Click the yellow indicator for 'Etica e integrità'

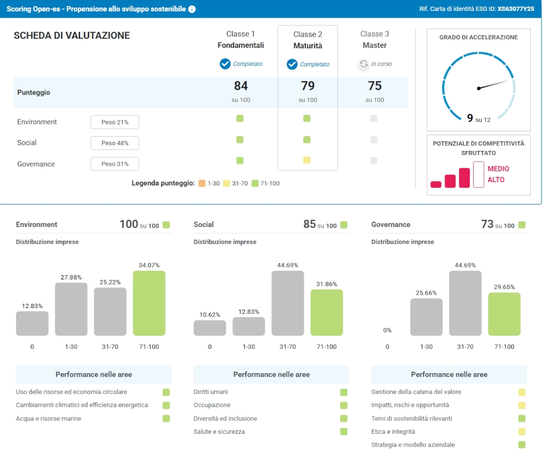tap(522, 432)
